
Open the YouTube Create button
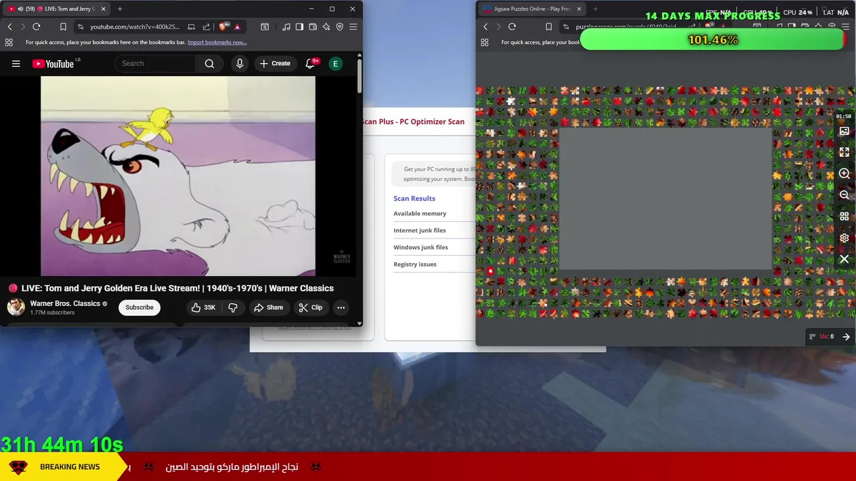pos(275,63)
